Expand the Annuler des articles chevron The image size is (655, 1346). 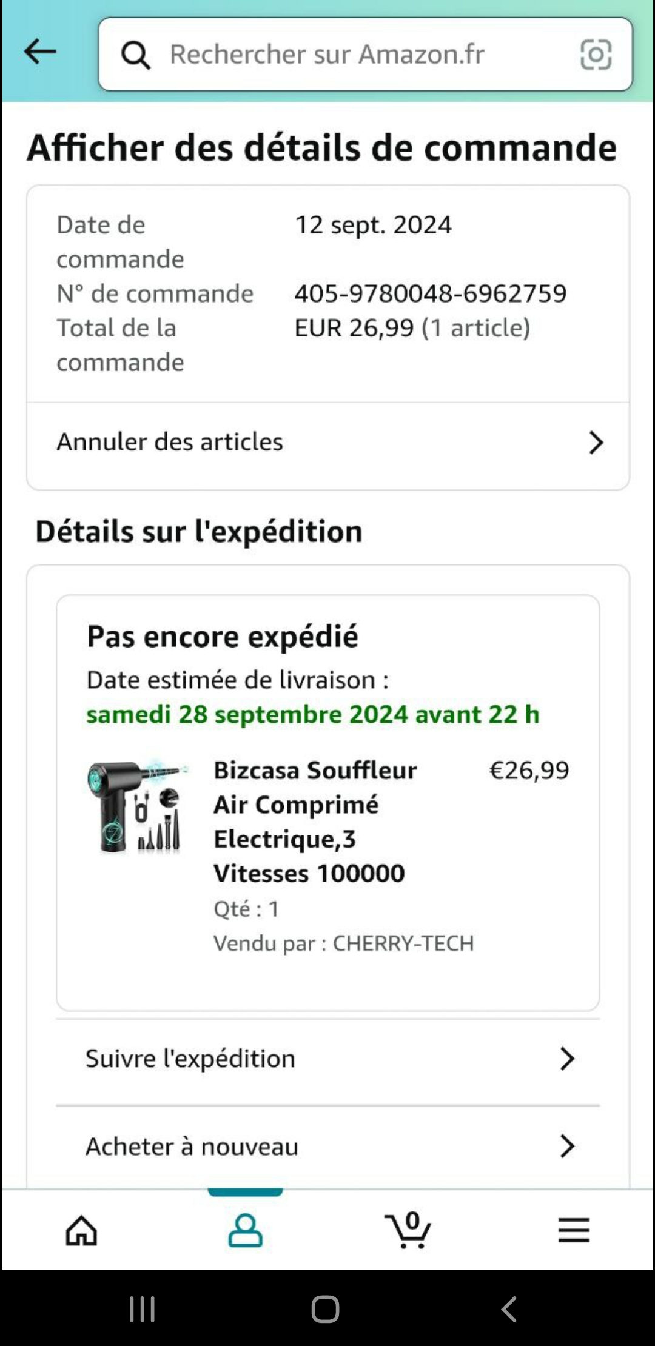coord(596,443)
